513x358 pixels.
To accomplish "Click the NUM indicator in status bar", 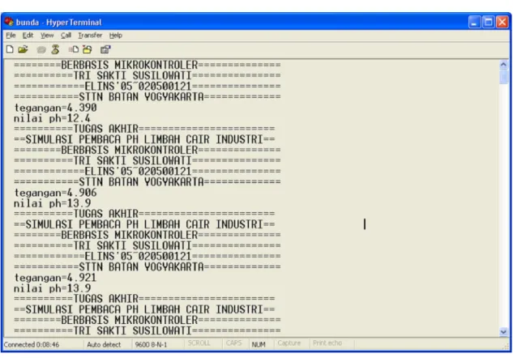I will coord(259,344).
